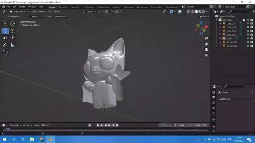
Task: Hide Plane object with its eye icon
Action: [x=248, y=38]
